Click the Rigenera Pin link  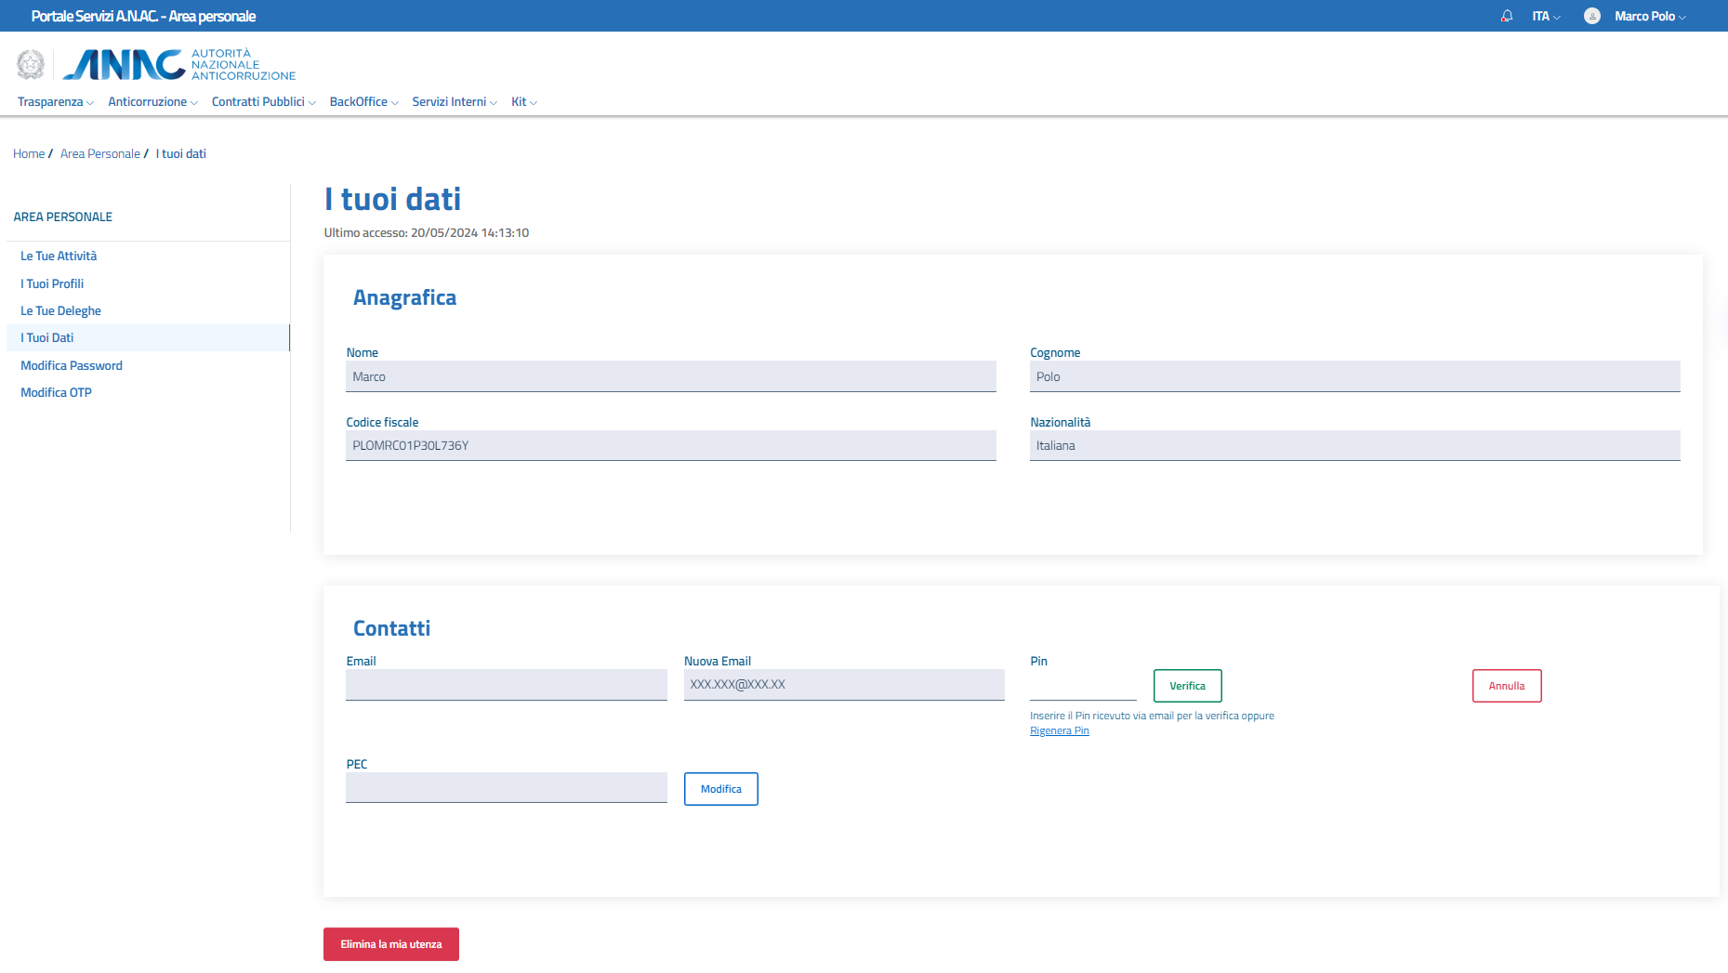[1059, 731]
